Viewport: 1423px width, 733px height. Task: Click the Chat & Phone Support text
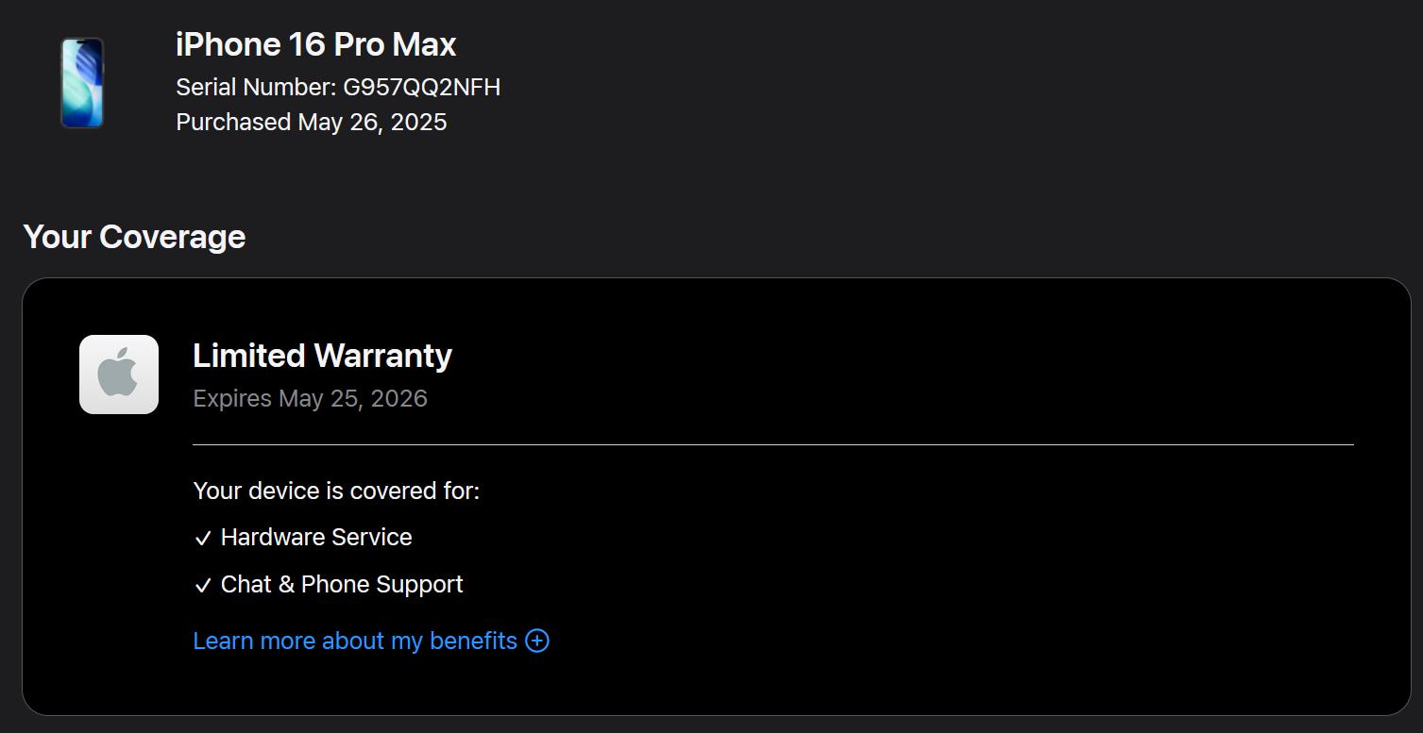342,585
